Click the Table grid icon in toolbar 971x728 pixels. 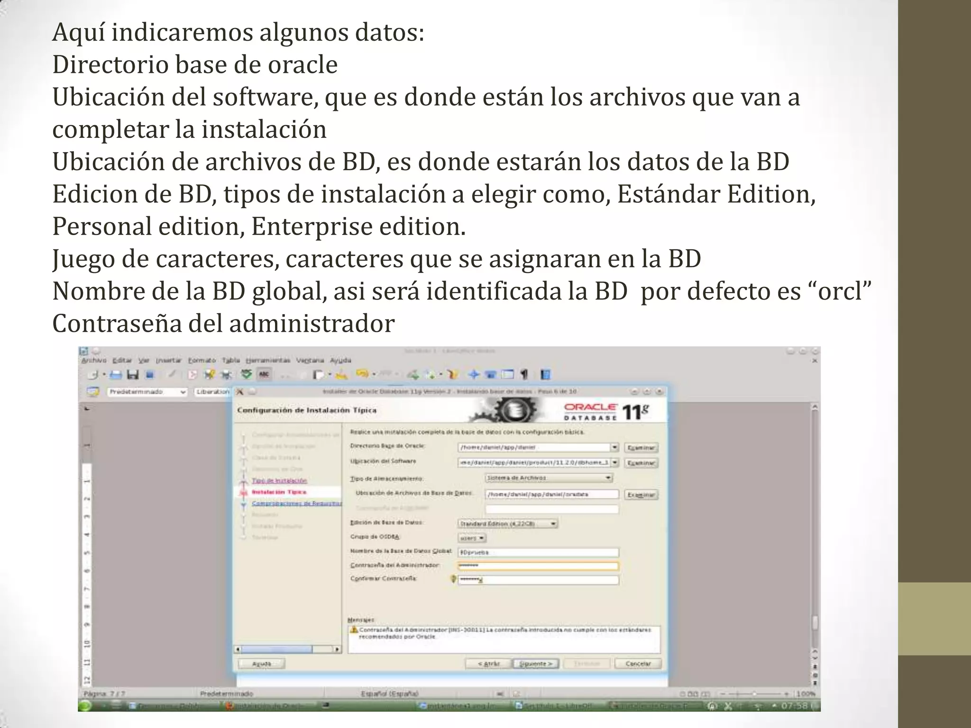pyautogui.click(x=508, y=374)
